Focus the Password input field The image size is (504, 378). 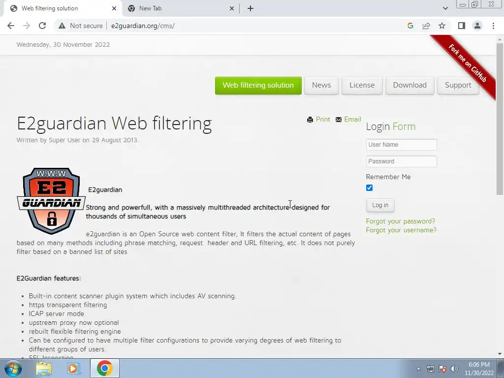[x=402, y=161]
